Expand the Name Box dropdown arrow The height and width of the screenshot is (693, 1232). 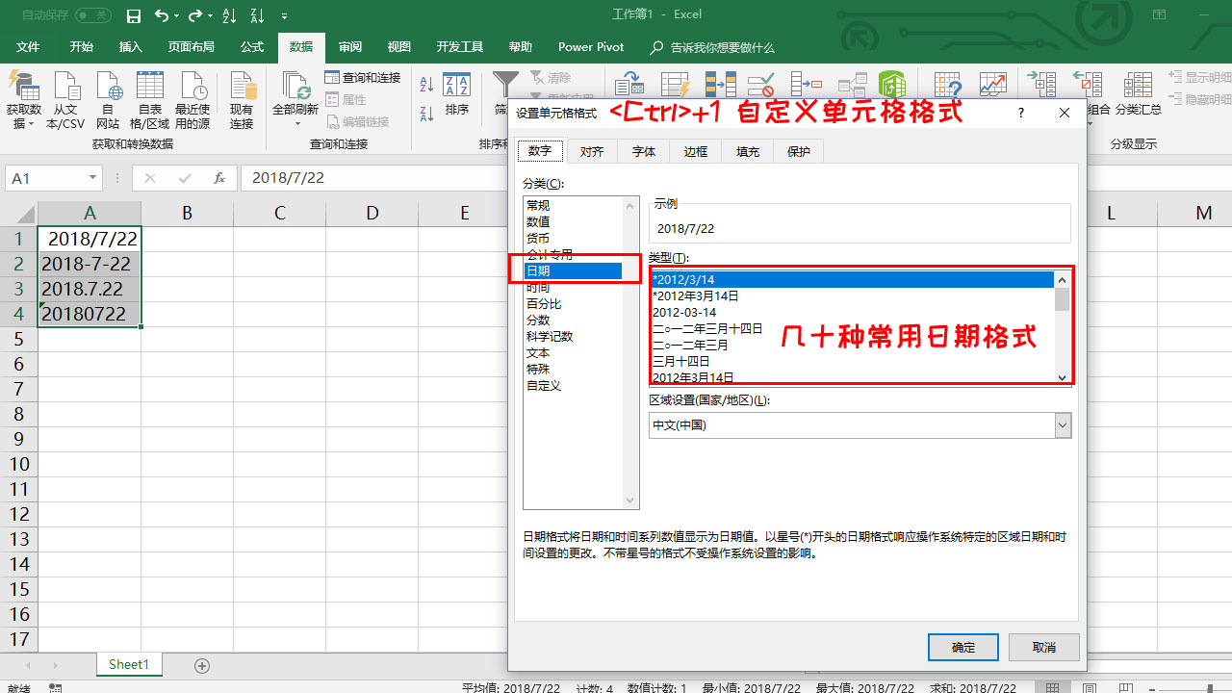click(x=92, y=178)
